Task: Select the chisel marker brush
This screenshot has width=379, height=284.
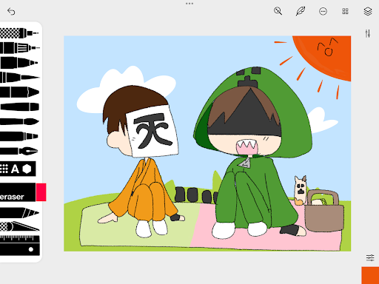Action: click(x=19, y=92)
